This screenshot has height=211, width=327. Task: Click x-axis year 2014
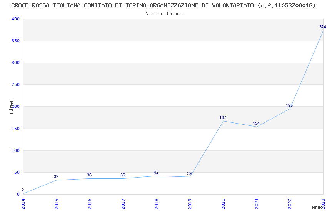pos(23,204)
